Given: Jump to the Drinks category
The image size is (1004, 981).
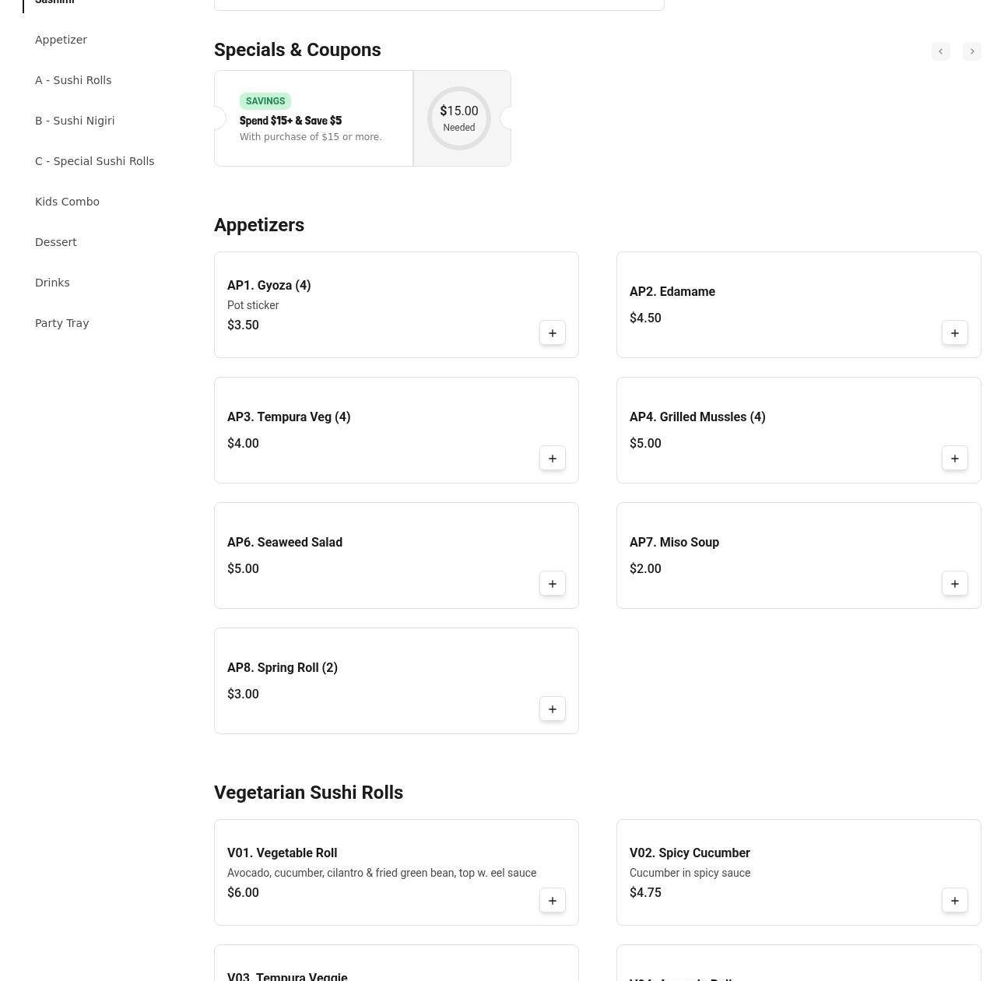Looking at the screenshot, I should click(x=52, y=283).
